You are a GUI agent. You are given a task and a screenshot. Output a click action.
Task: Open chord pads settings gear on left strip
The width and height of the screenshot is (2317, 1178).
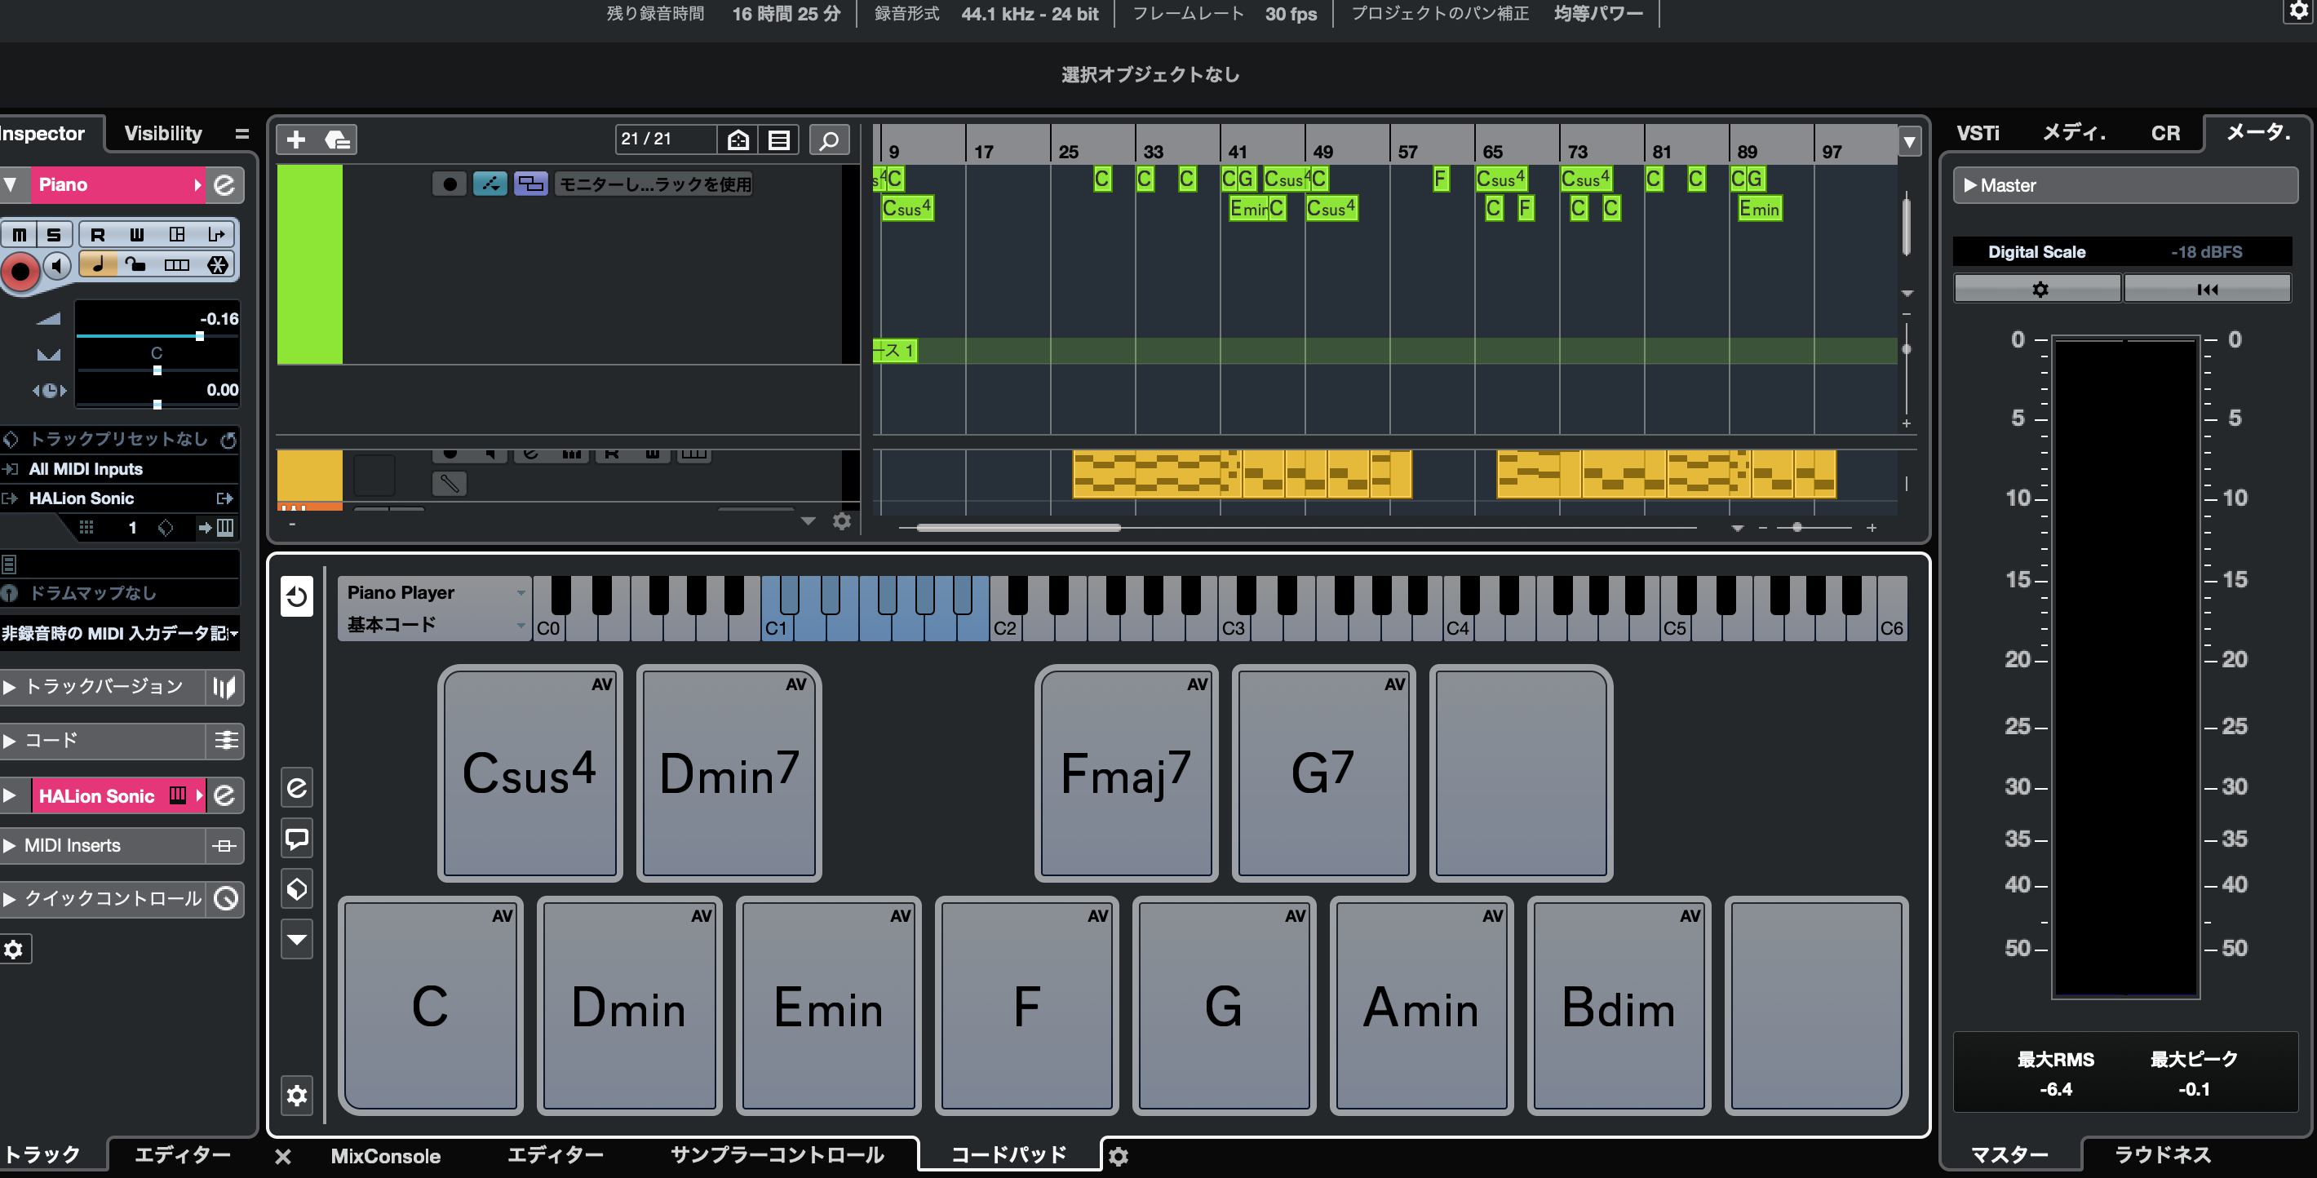pyautogui.click(x=296, y=1096)
